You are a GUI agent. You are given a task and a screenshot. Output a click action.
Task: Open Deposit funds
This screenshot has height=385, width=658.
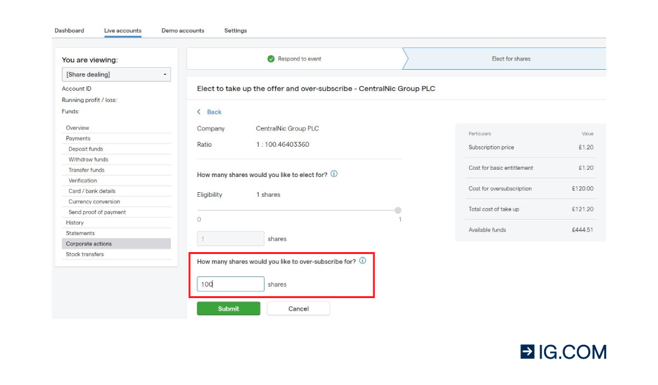116,149
